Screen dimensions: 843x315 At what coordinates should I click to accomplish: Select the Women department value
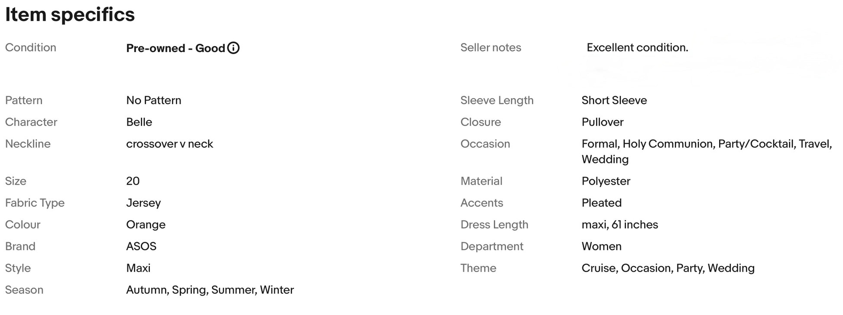point(601,246)
